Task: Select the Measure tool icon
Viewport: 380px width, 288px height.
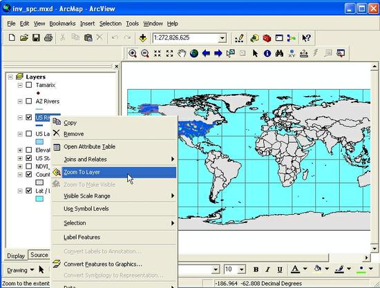Action: click(304, 53)
